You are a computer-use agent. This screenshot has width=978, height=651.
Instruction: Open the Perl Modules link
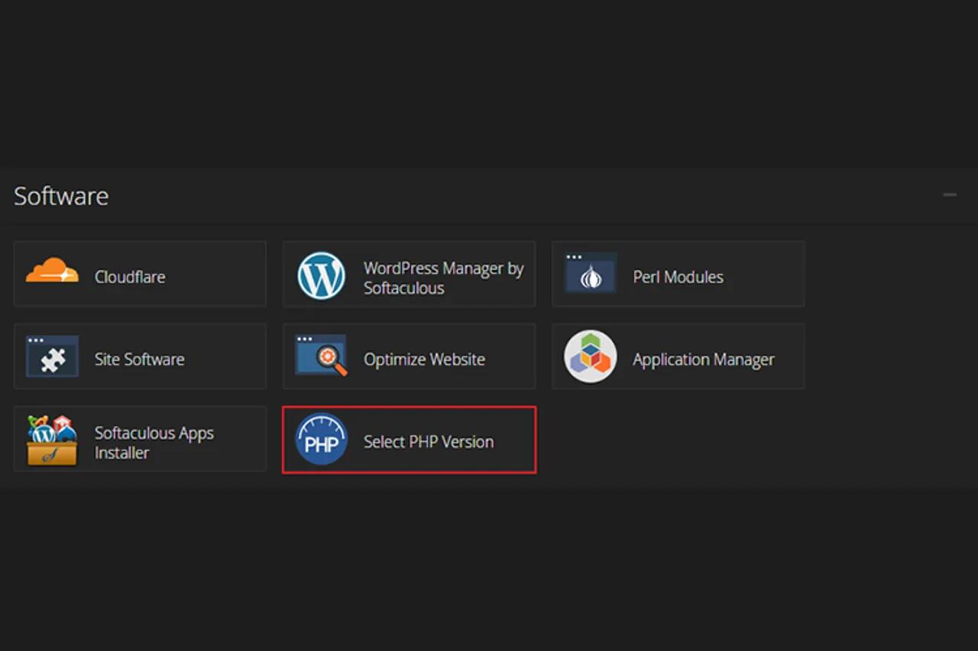click(x=678, y=277)
